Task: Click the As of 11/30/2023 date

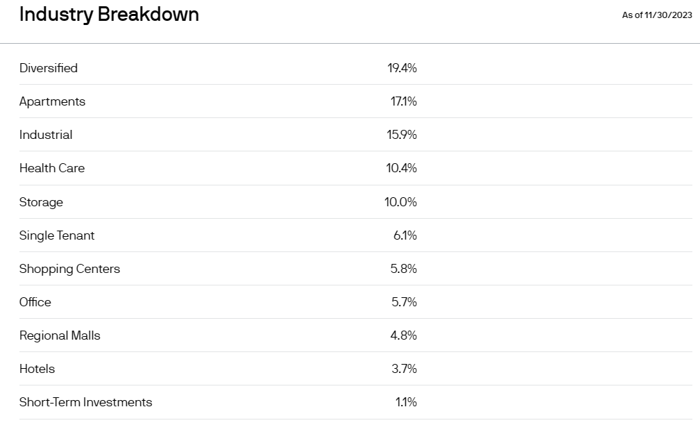Action: pos(656,15)
